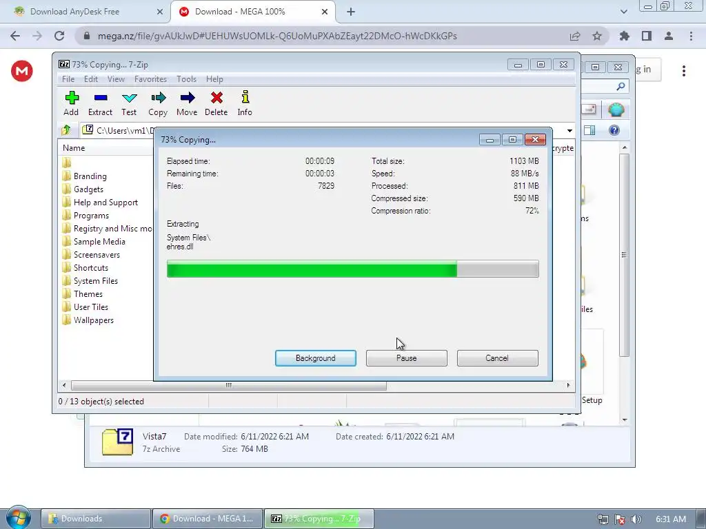Open the Help menu in 7-Zip
The image size is (706, 529).
point(214,79)
